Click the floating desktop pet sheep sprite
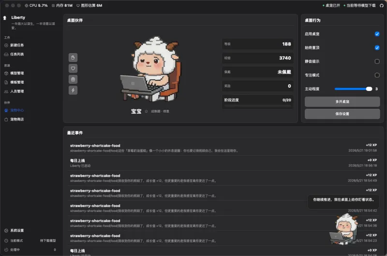The width and height of the screenshot is (387, 256). pos(344,229)
